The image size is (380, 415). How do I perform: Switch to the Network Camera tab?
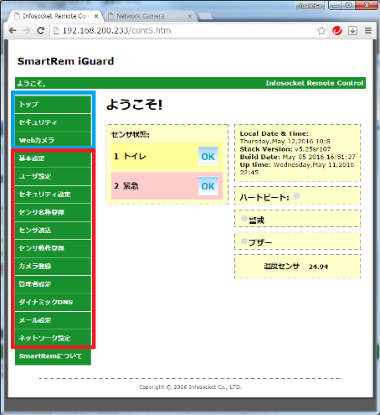pos(149,16)
